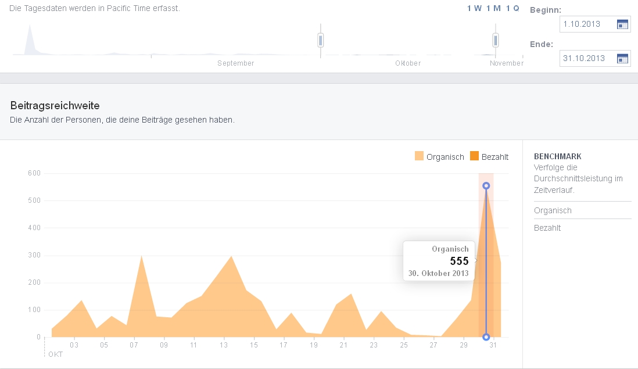Select the 1Q time range
This screenshot has height=369, width=638.
click(x=512, y=8)
